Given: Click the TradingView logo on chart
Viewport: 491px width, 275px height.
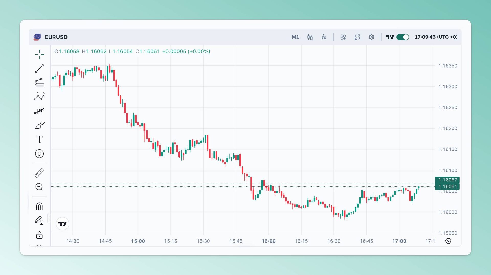Looking at the screenshot, I should 62,224.
